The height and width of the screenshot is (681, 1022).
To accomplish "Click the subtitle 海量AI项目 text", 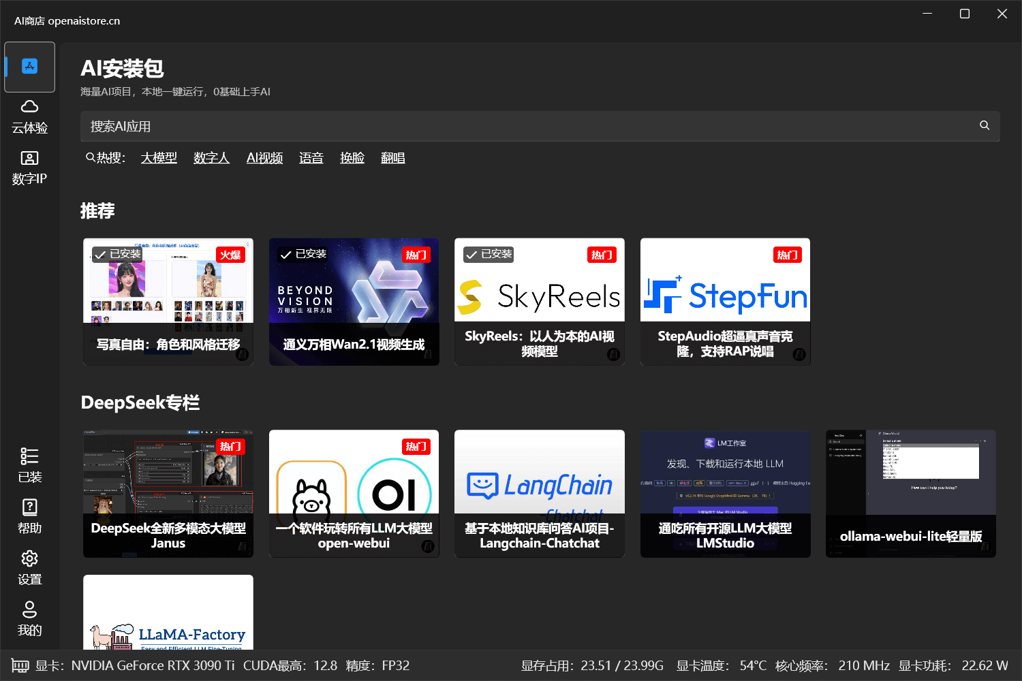I will point(175,91).
